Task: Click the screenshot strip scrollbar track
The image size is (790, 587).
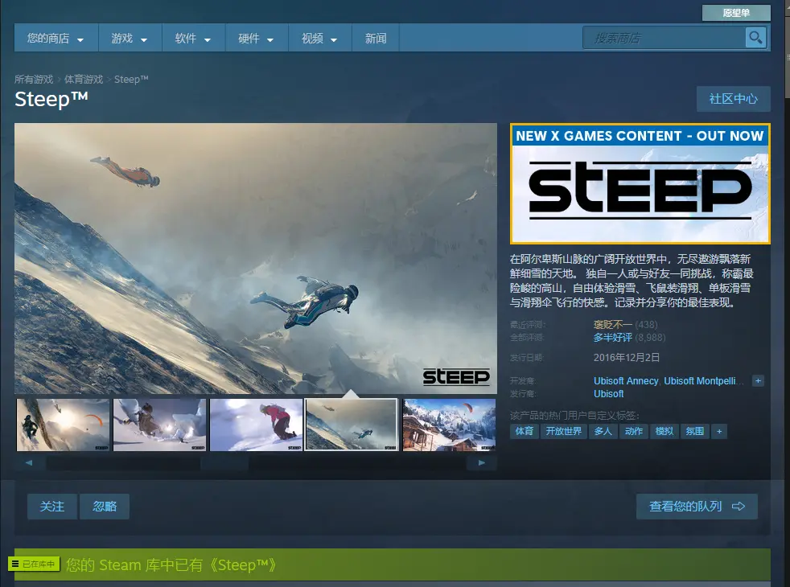Action: 256,463
